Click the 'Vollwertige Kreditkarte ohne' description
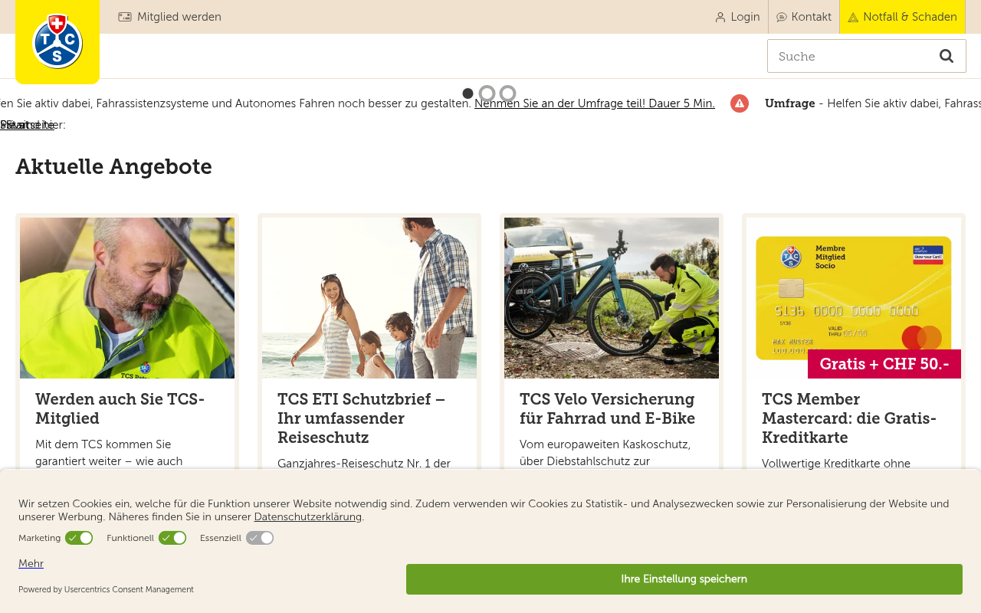Viewport: 981px width, 613px height. (836, 463)
